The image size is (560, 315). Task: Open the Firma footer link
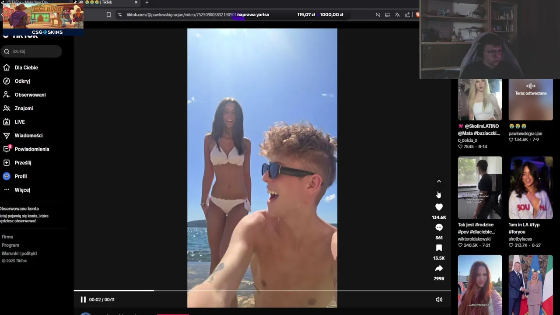[7, 237]
